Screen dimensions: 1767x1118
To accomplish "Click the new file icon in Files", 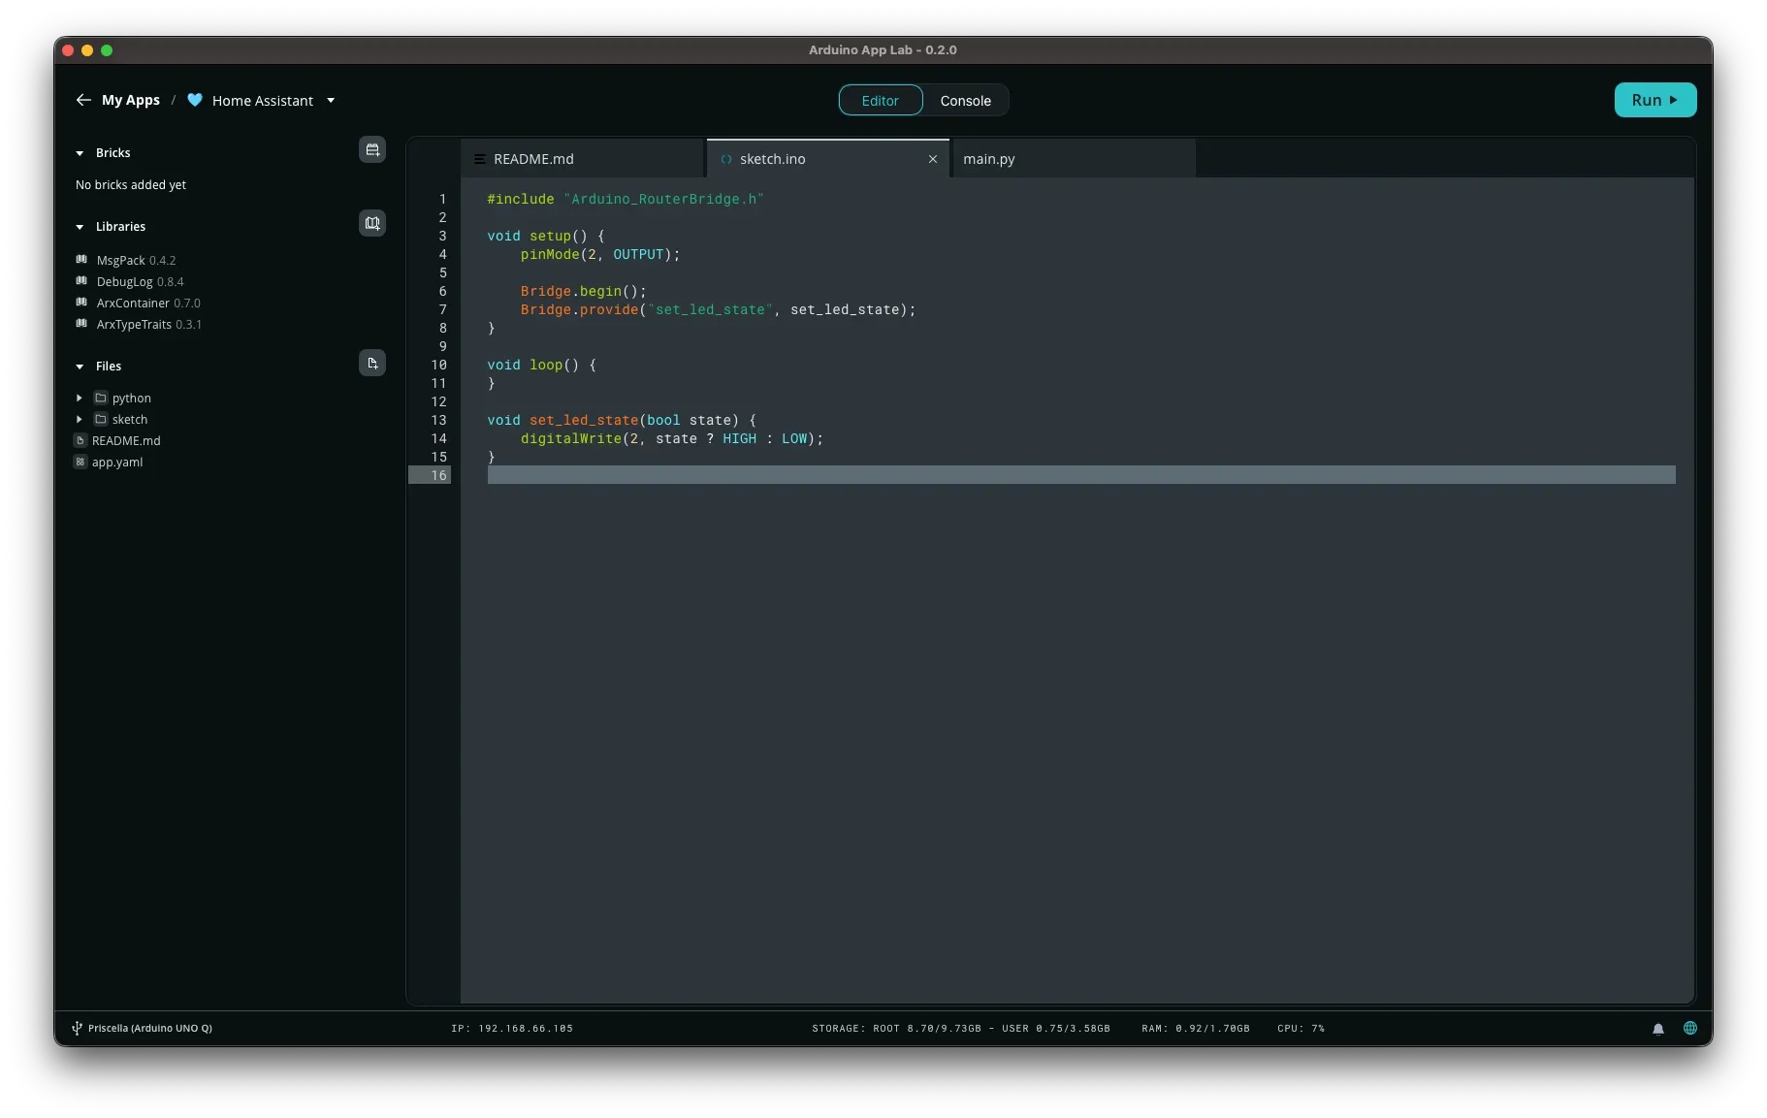I will (x=372, y=363).
